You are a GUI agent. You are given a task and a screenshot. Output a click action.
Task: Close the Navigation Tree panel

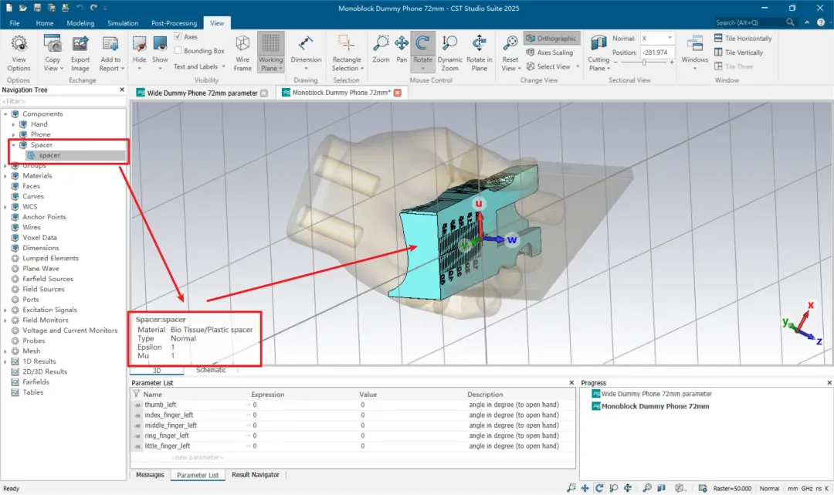pyautogui.click(x=122, y=90)
